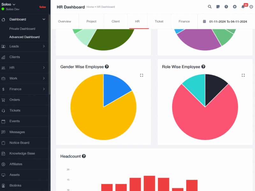Collapse the Dashboard sidebar menu
Screen dimensions: 255x191
44,19
